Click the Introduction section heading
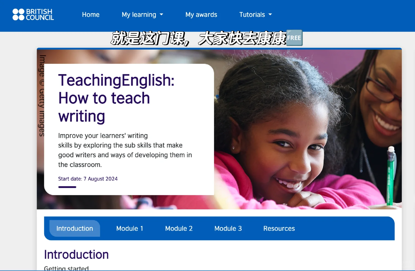The image size is (415, 271). 76,254
